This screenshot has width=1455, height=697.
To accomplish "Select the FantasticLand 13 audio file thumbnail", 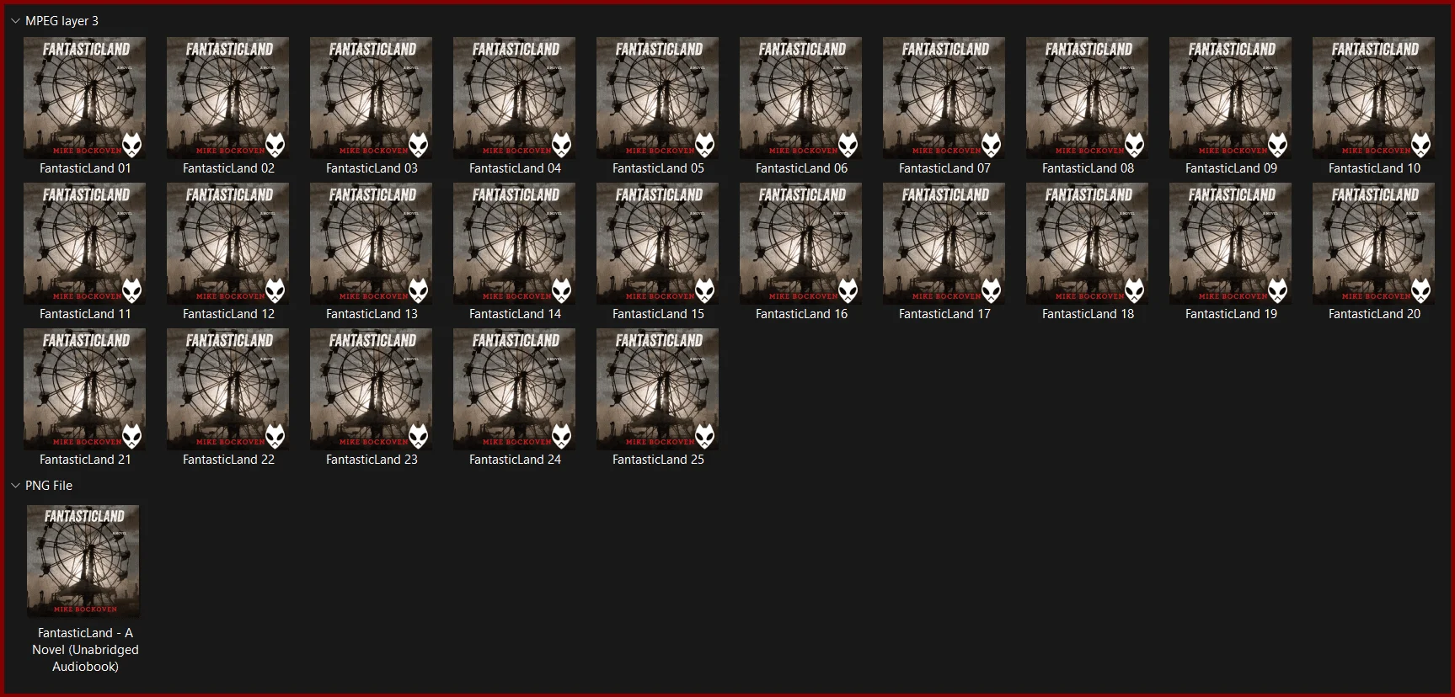I will 372,243.
